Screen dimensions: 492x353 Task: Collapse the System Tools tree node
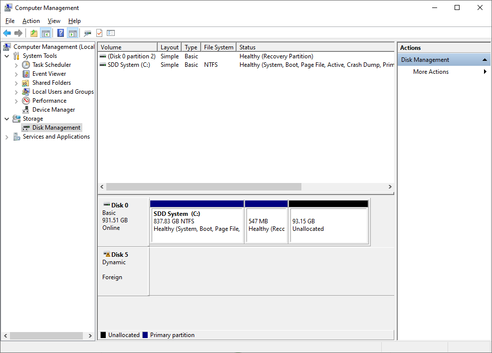(x=7, y=55)
